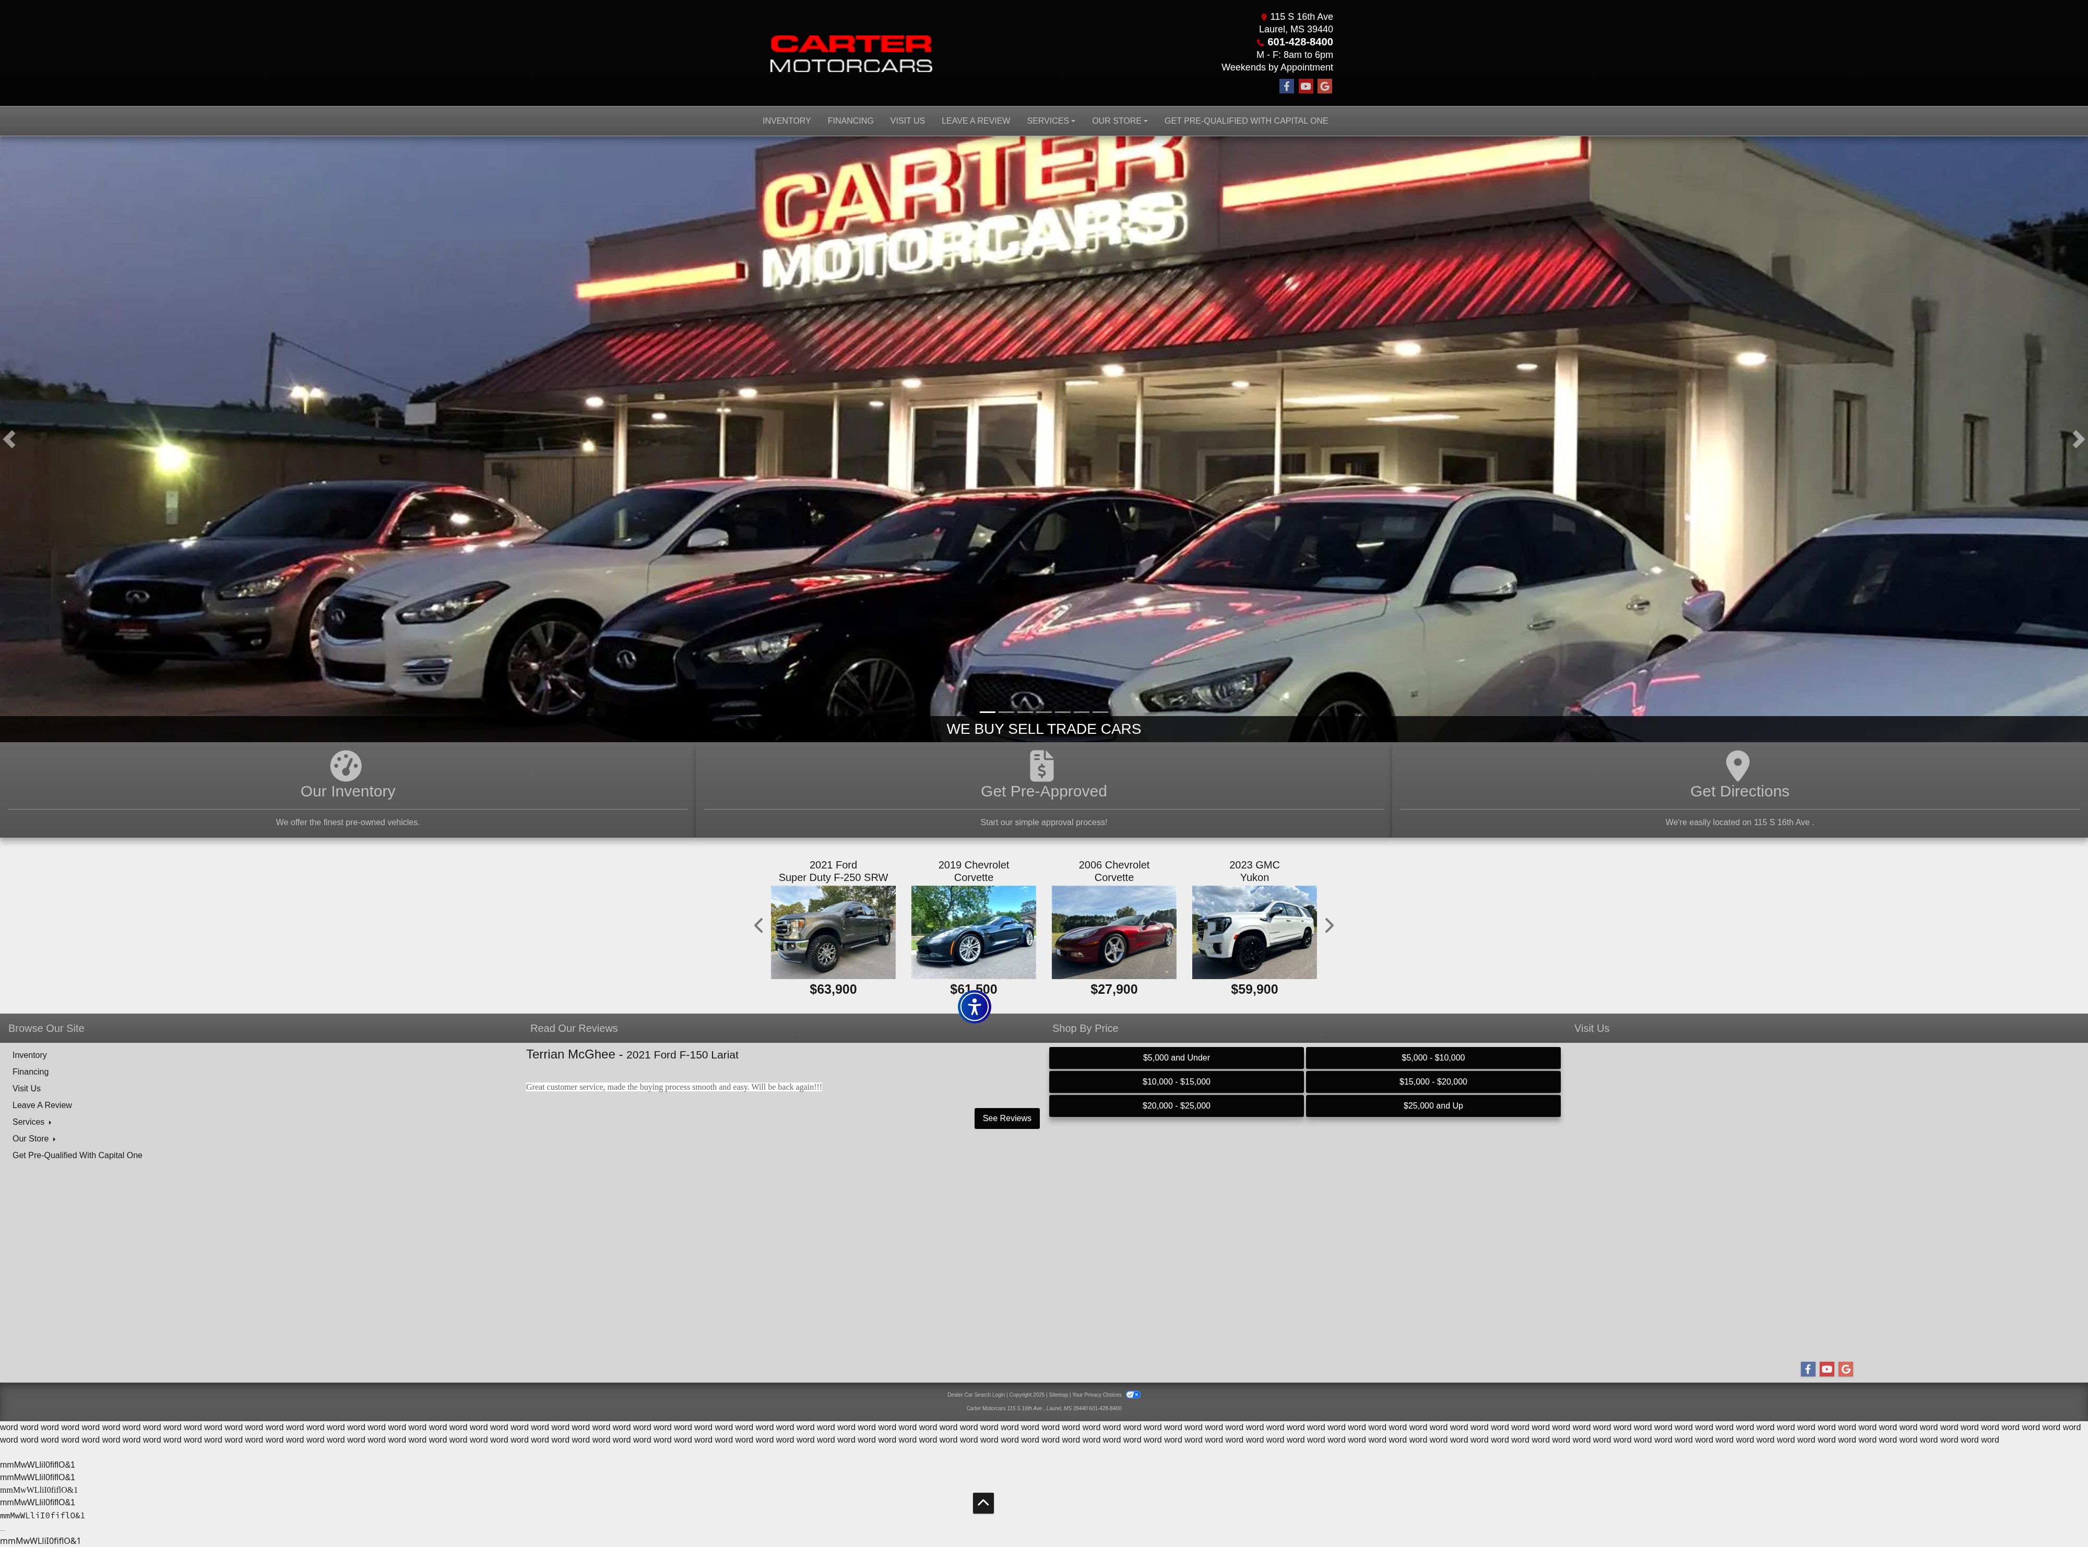Open the Visit Us nav menu item
2088x1547 pixels.
coord(907,121)
